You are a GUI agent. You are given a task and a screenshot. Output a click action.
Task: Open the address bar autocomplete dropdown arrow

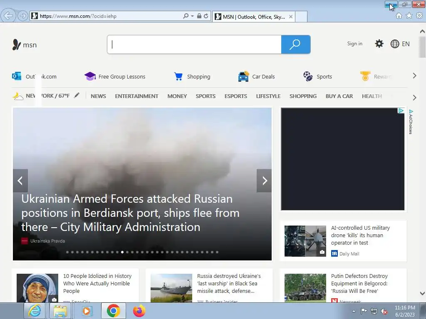[192, 16]
